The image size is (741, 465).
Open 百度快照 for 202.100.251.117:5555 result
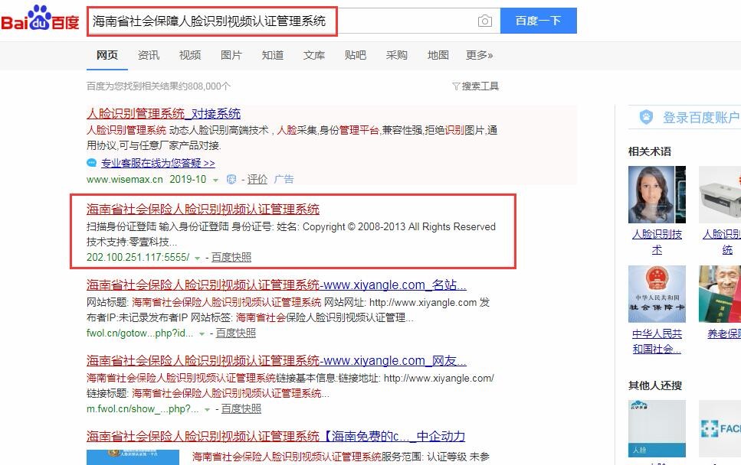click(231, 257)
